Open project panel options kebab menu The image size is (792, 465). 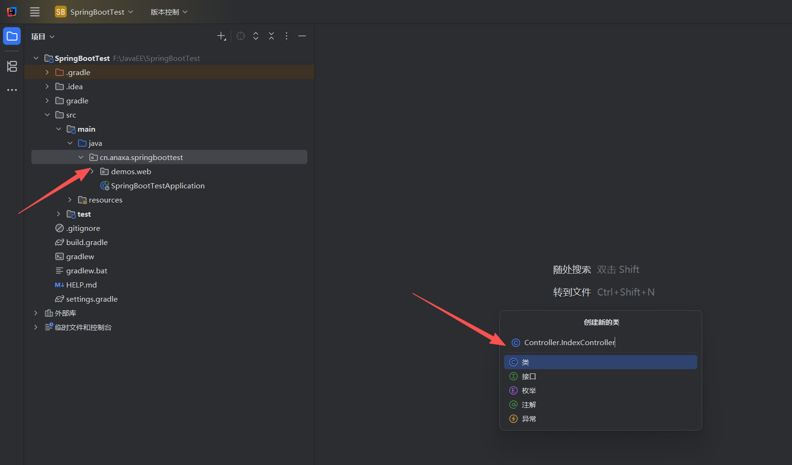click(287, 36)
